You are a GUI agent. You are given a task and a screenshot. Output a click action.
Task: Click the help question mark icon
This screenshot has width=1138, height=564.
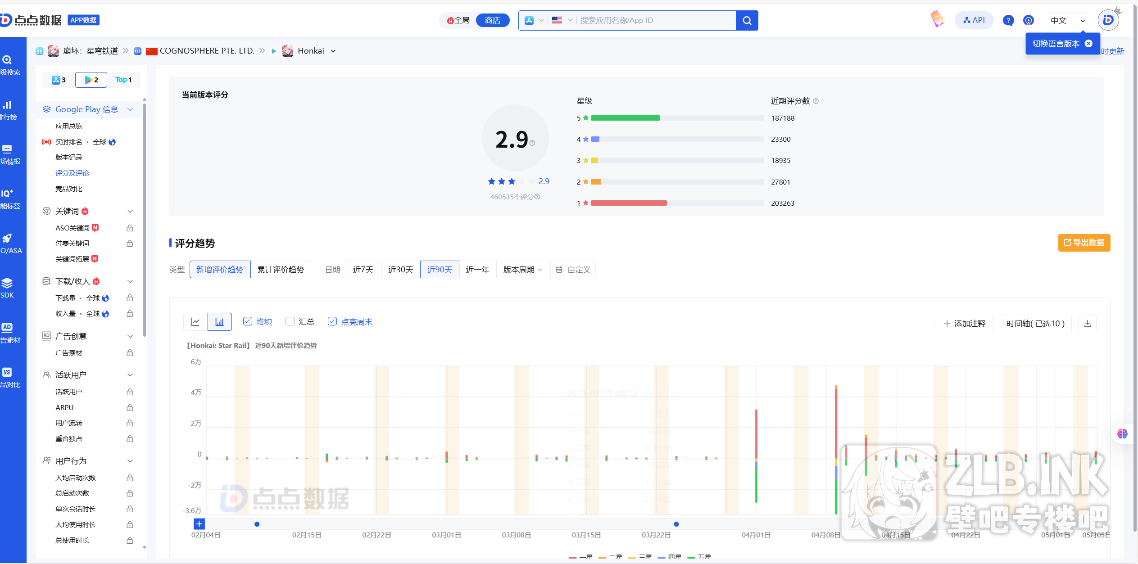point(1008,20)
